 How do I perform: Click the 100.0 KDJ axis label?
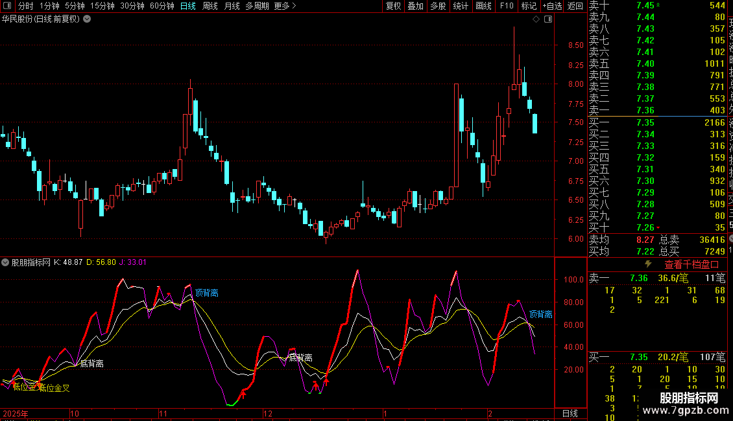(573, 280)
